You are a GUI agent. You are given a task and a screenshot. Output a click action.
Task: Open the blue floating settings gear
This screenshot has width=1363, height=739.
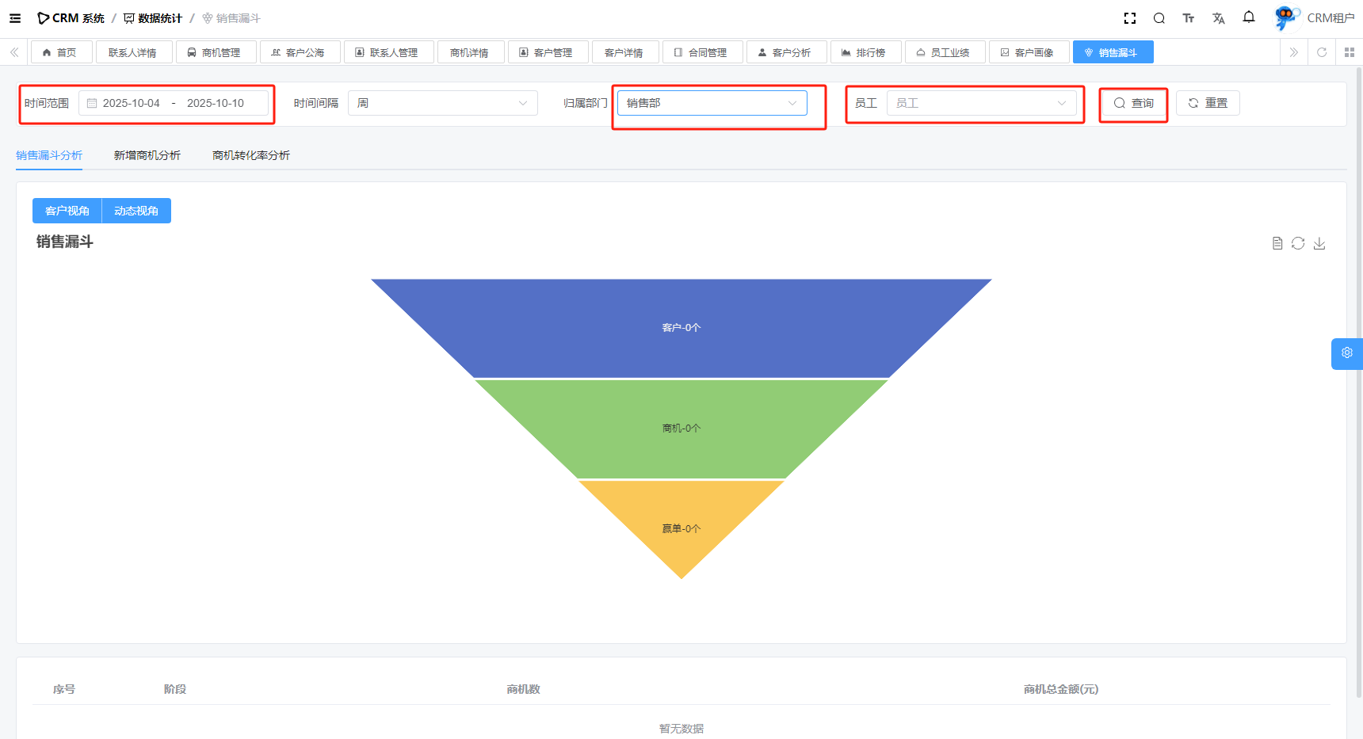point(1346,353)
